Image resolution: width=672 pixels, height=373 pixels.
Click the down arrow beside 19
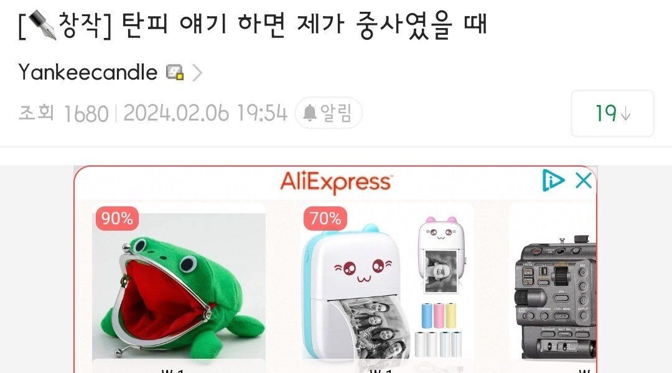coord(626,114)
